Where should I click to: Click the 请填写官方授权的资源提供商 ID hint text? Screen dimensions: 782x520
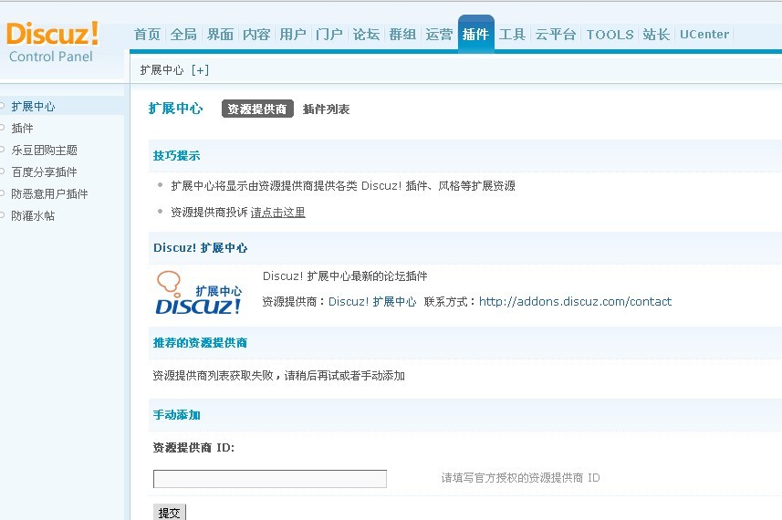tap(520, 478)
